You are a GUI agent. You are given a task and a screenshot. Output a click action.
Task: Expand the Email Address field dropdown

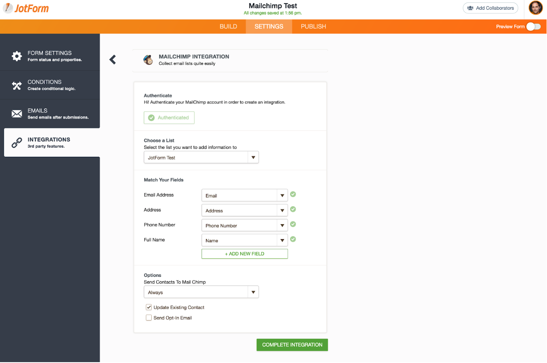coord(245,196)
